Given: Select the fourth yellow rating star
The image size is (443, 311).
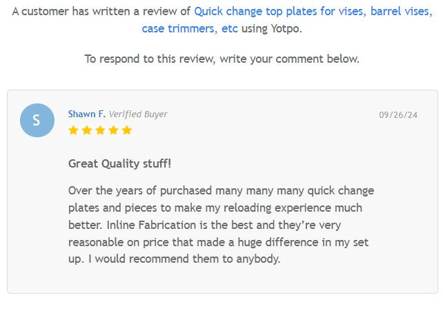Looking at the screenshot, I should [113, 130].
